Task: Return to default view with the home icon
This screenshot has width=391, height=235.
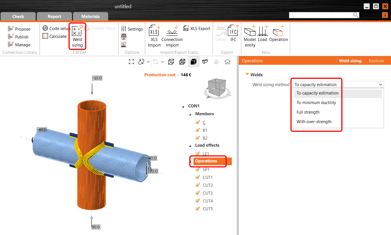Action: pyautogui.click(x=228, y=61)
